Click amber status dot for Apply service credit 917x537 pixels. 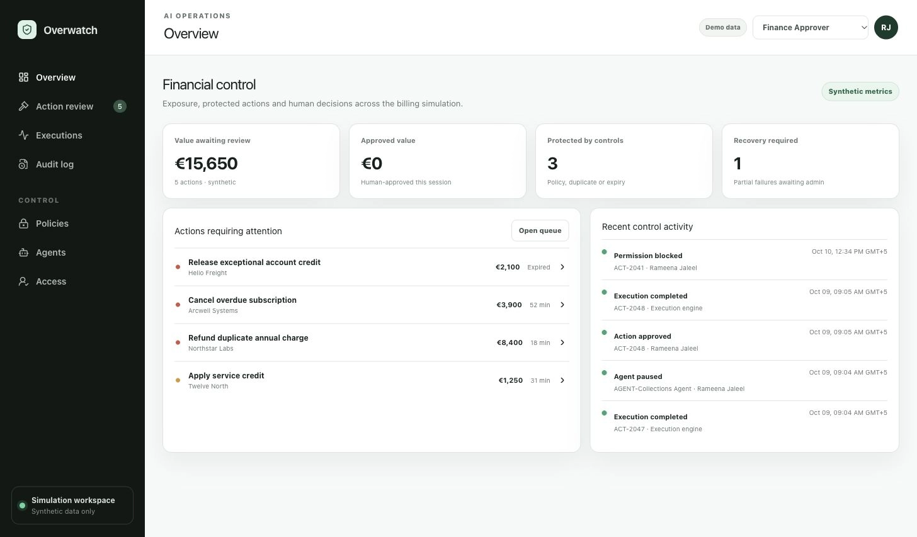178,380
